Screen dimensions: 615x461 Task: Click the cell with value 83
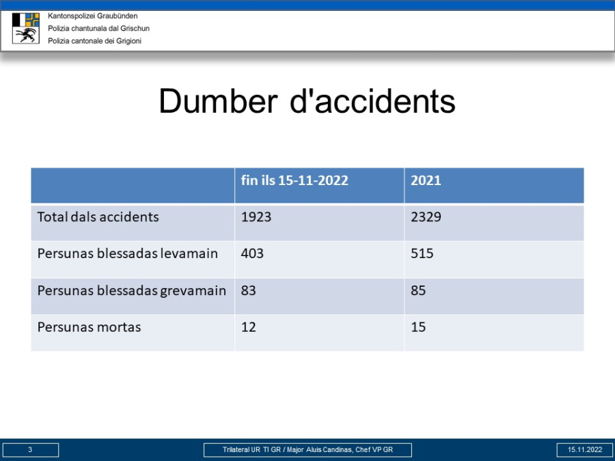(x=249, y=290)
